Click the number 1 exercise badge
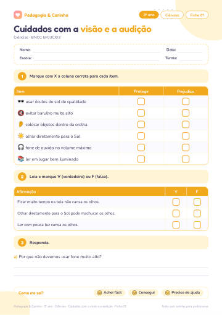222x315 pixels. [22, 77]
